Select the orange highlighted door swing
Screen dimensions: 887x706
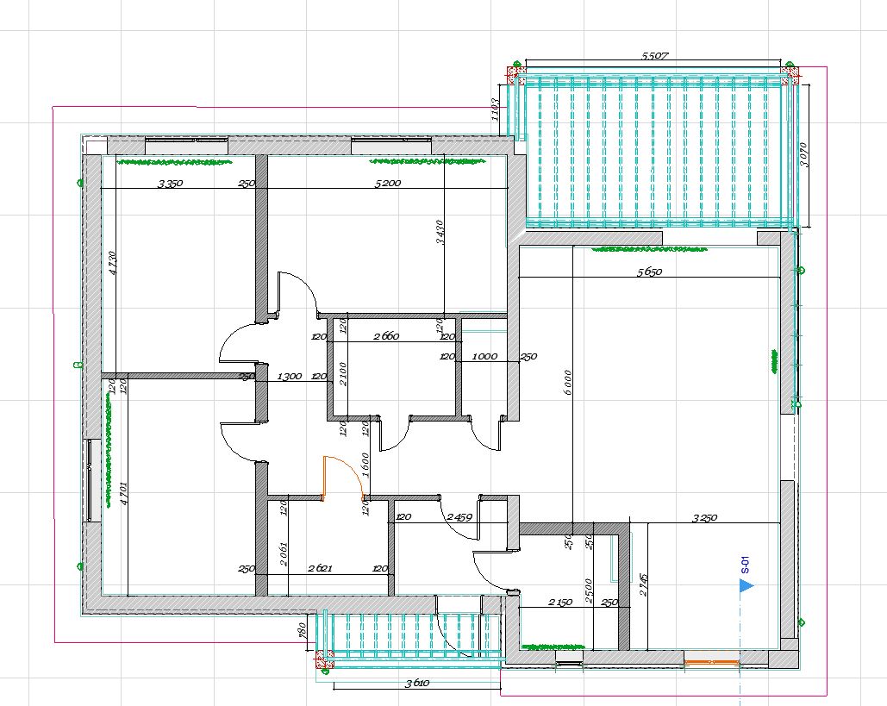point(343,478)
